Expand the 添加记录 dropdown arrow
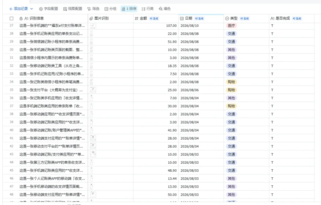The image size is (321, 205). pos(32,9)
